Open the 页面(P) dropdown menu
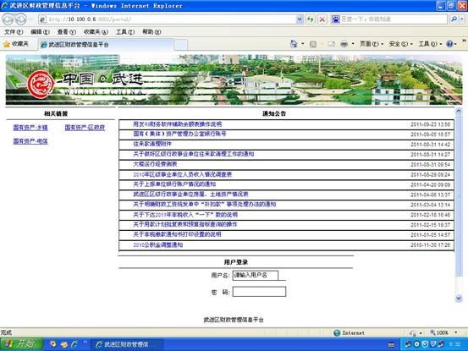 point(372,44)
